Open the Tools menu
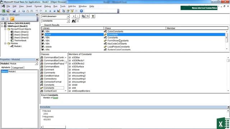 [x=63, y=6]
